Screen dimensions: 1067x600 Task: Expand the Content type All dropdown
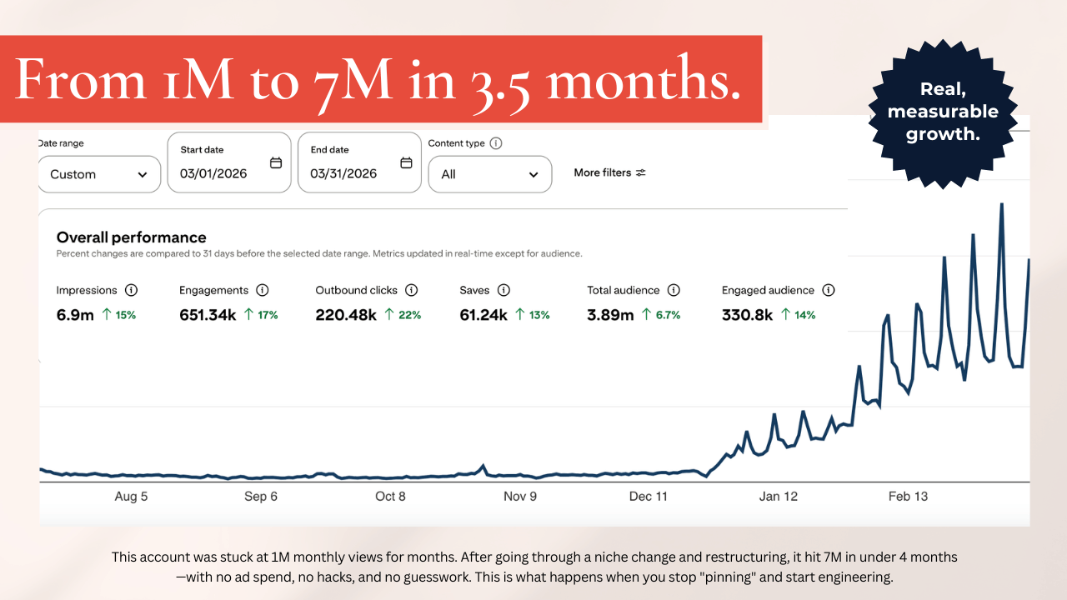[490, 174]
